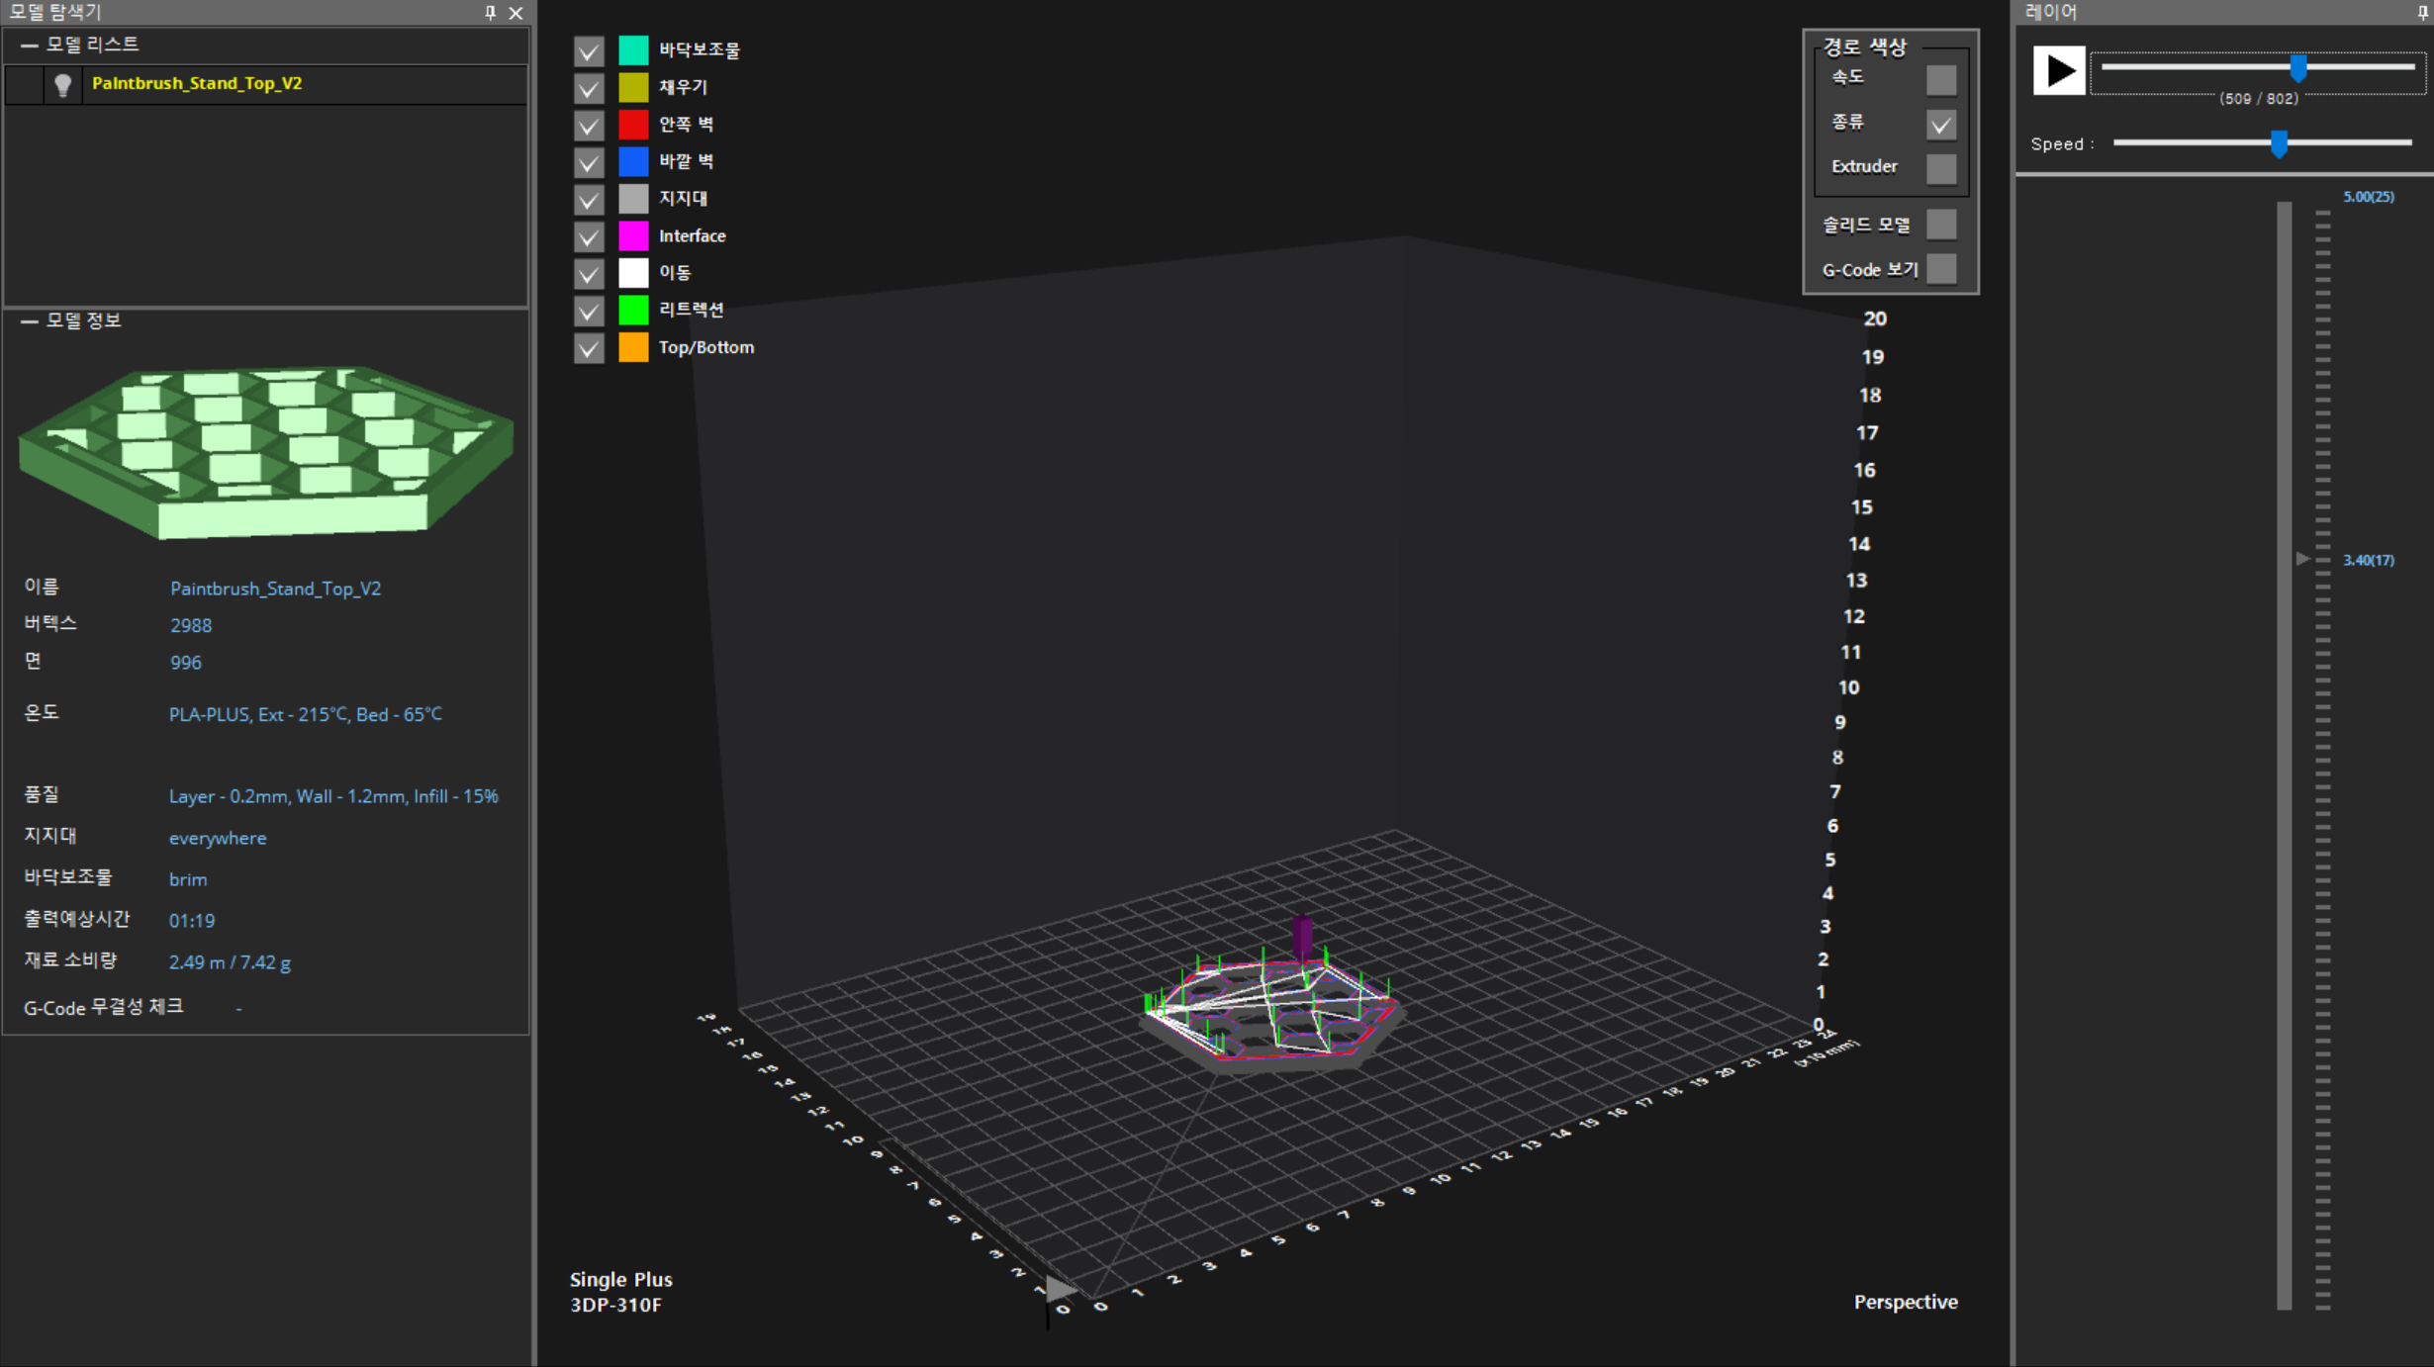The height and width of the screenshot is (1367, 2434).
Task: Click the model name value in 모델 정보
Action: point(275,589)
